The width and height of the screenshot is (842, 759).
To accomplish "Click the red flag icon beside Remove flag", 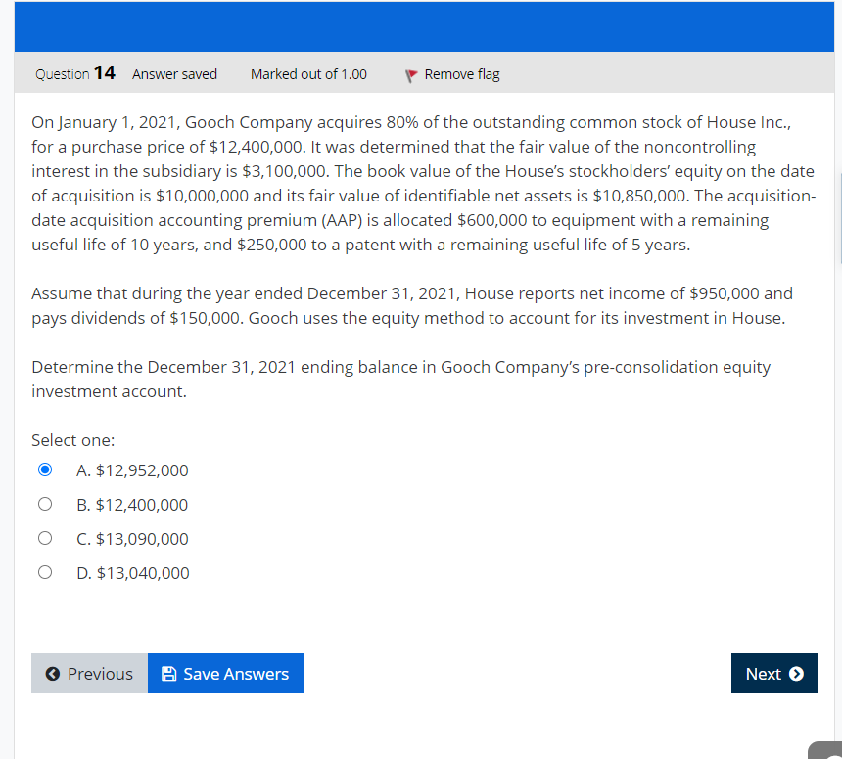I will click(x=411, y=73).
